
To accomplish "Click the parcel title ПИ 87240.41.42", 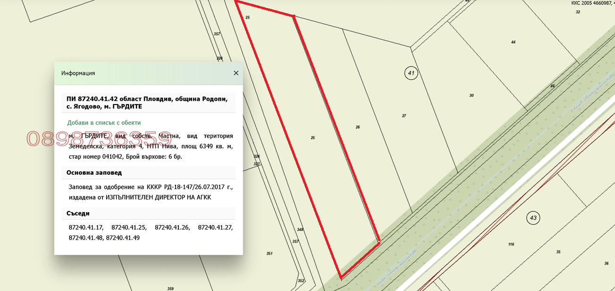I will coord(147,103).
